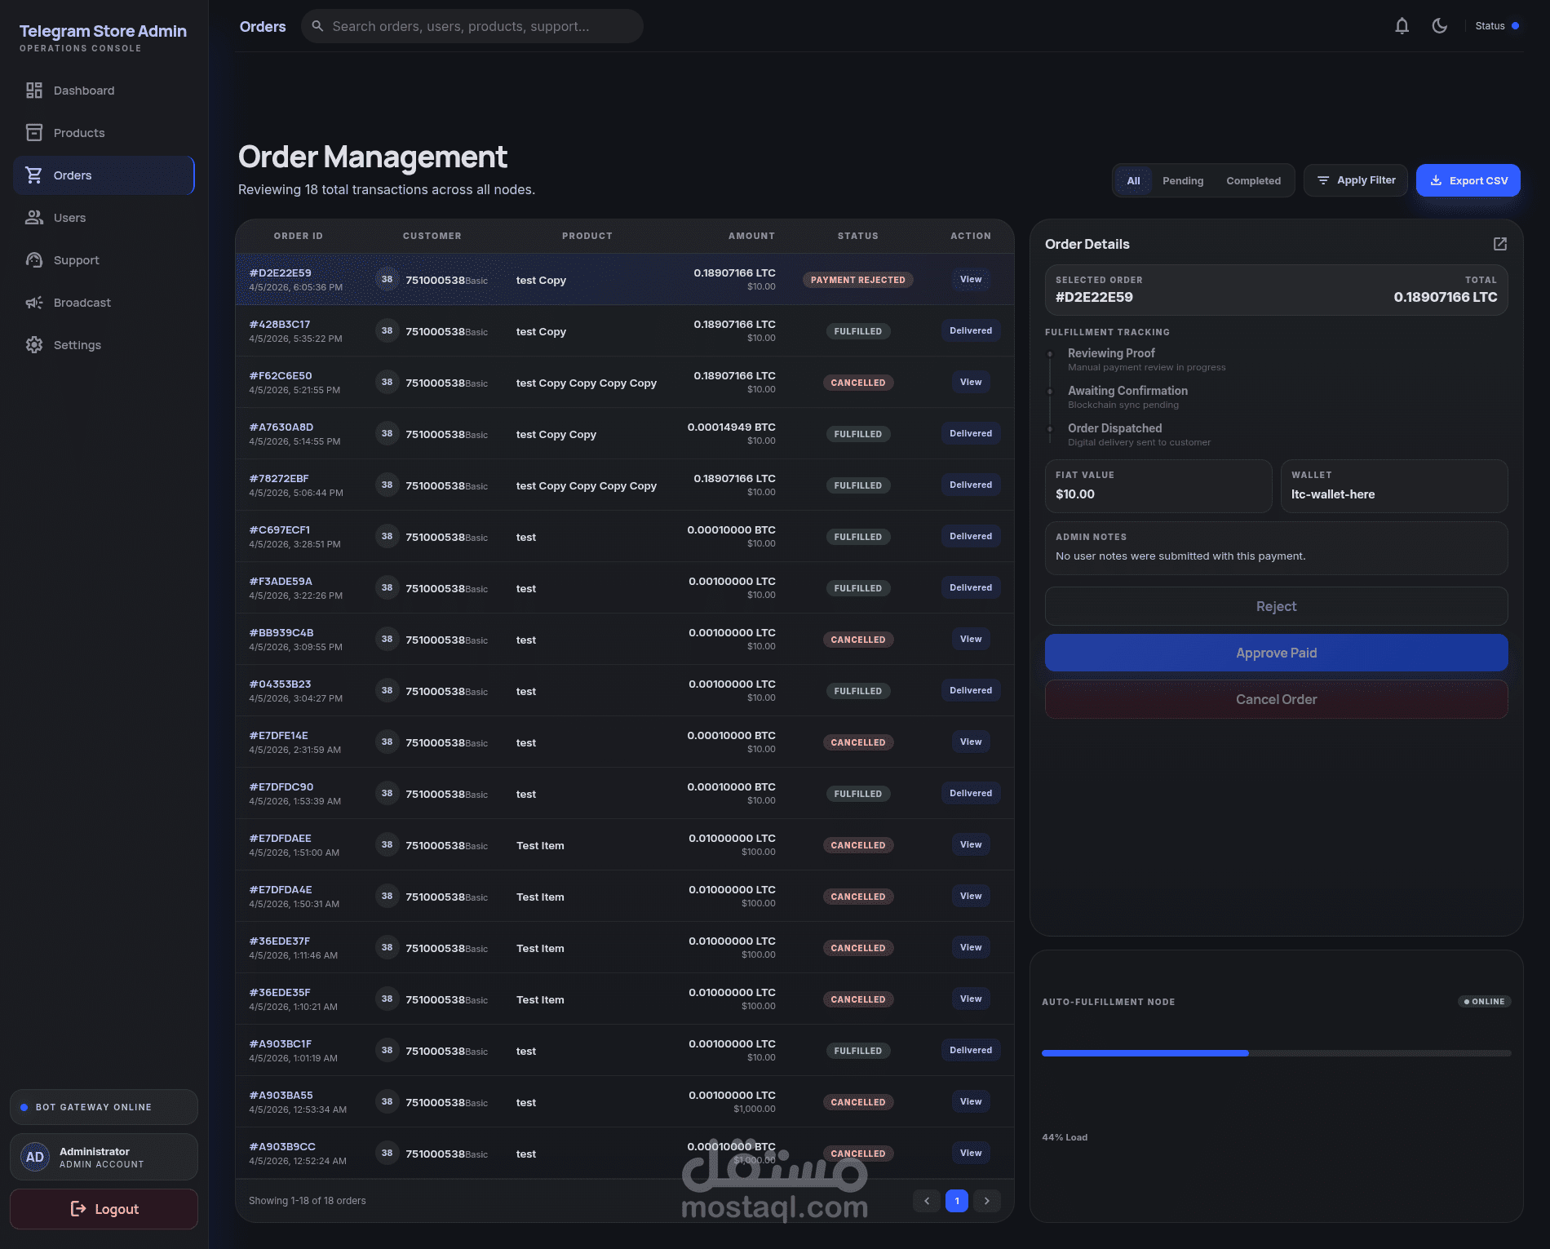Select order ID #F3ADE59A
Screen dimensions: 1550x1249
tap(281, 582)
